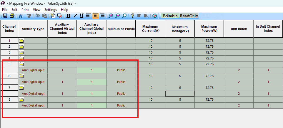Click Maximum Current 10 in channel 3 row
283x128 pixels.
pos(151,53)
